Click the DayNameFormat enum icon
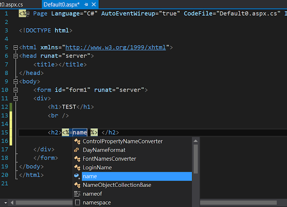The height and width of the screenshot is (207, 287). (x=77, y=150)
